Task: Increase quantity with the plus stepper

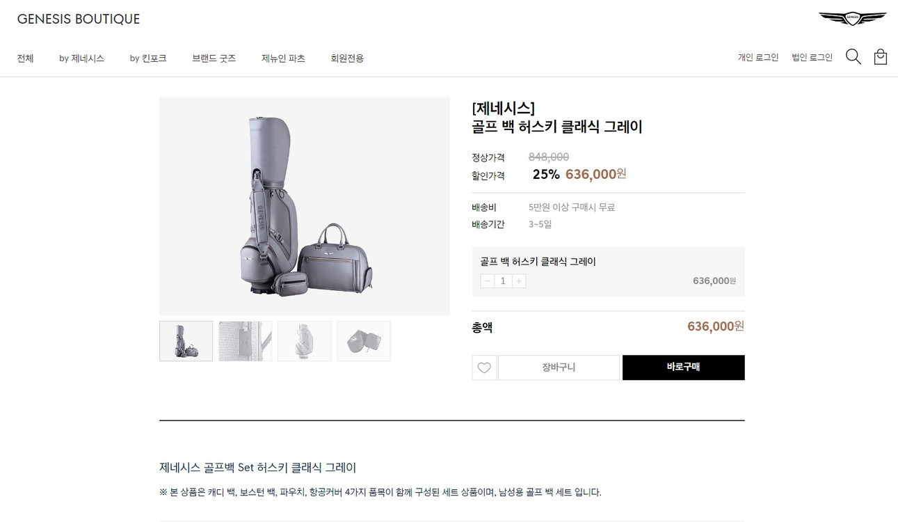Action: point(518,280)
